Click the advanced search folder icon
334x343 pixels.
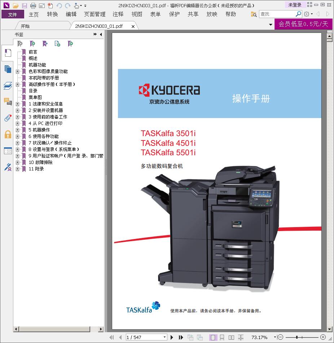pyautogui.click(x=254, y=14)
